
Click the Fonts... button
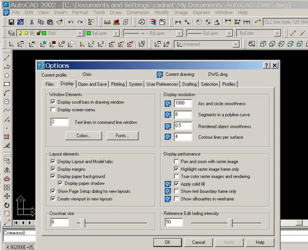122,136
